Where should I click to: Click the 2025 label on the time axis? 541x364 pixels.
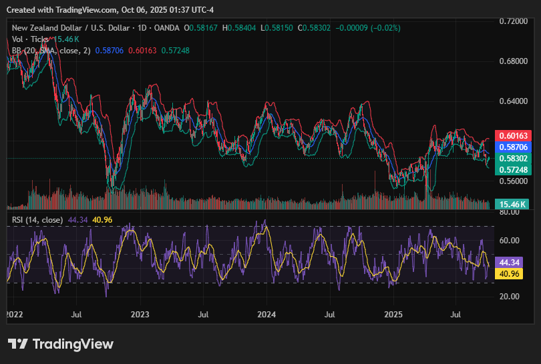[x=393, y=313]
